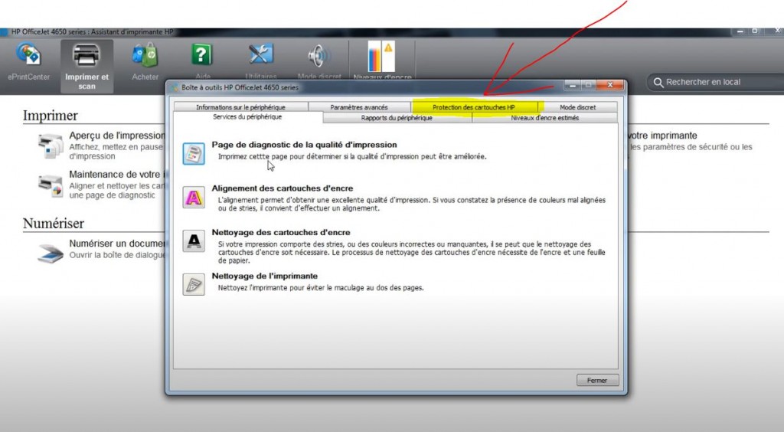The height and width of the screenshot is (432, 784).
Task: Open the Niveaux d'encre estimés tab
Action: [544, 118]
